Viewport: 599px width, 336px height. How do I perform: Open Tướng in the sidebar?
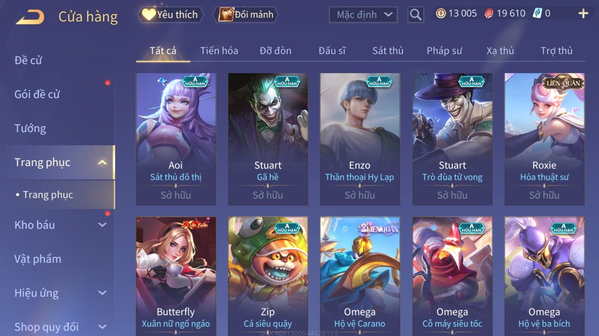tap(30, 128)
